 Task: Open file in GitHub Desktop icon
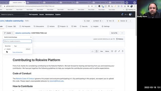[x=112, y=51]
